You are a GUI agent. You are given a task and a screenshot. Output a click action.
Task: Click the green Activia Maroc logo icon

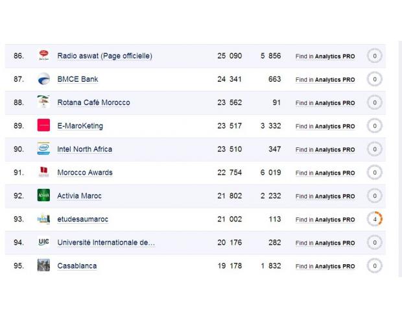coord(43,195)
